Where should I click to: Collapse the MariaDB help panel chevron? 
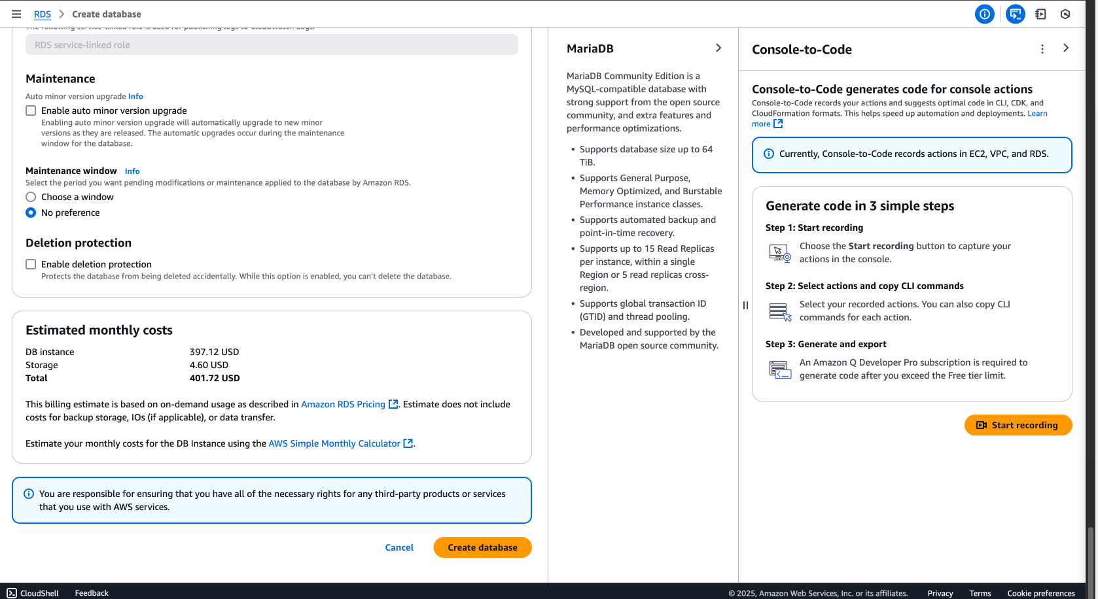click(x=718, y=48)
